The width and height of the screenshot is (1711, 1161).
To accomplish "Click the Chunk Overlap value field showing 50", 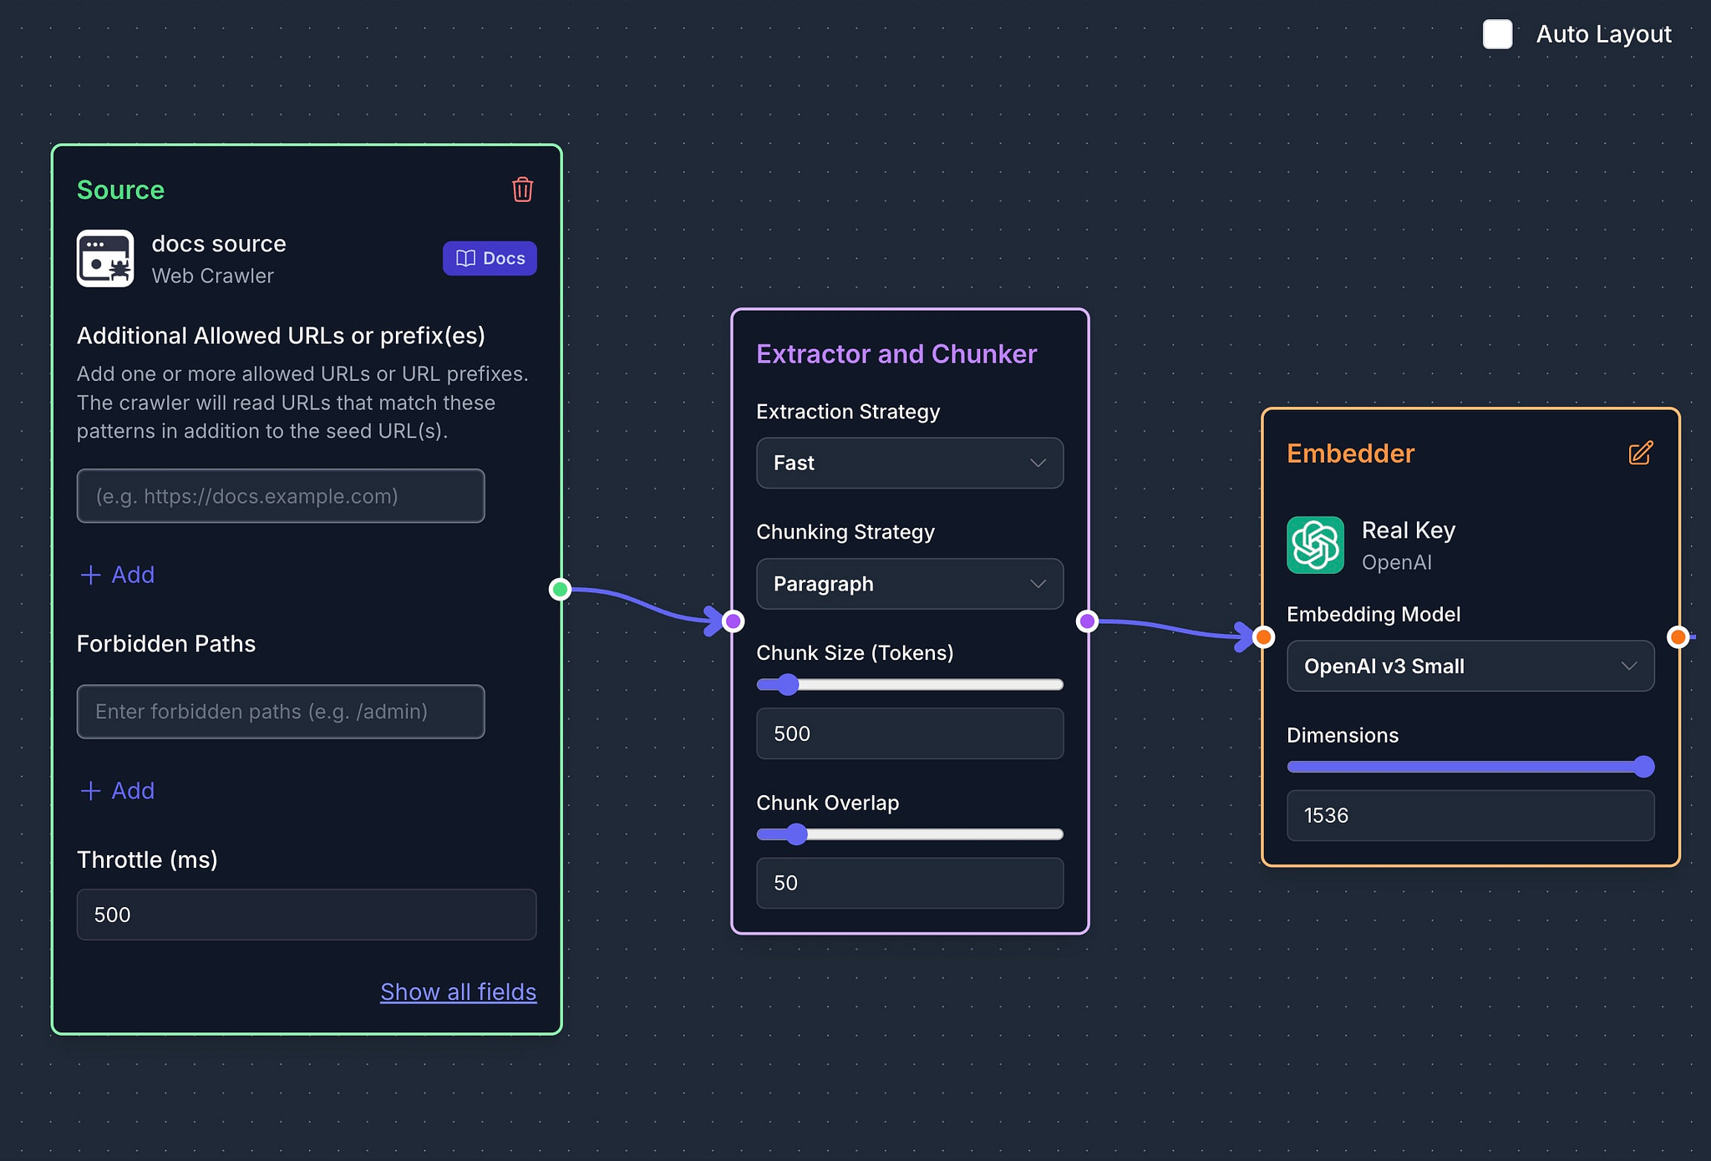I will pos(909,883).
